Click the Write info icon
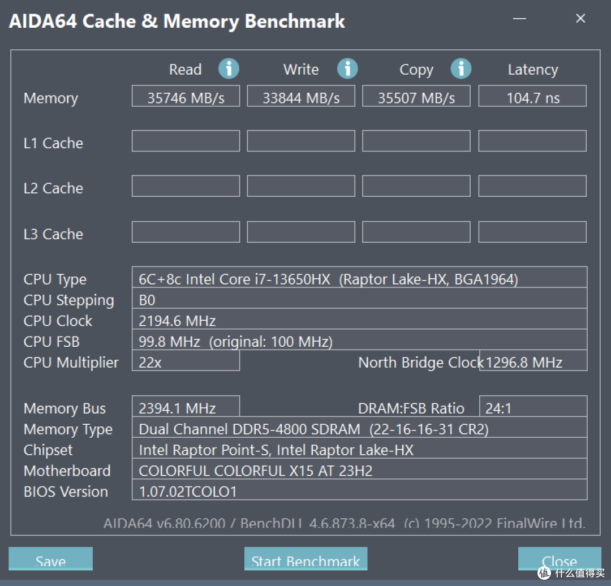Viewport: 611px width, 586px height. (347, 68)
